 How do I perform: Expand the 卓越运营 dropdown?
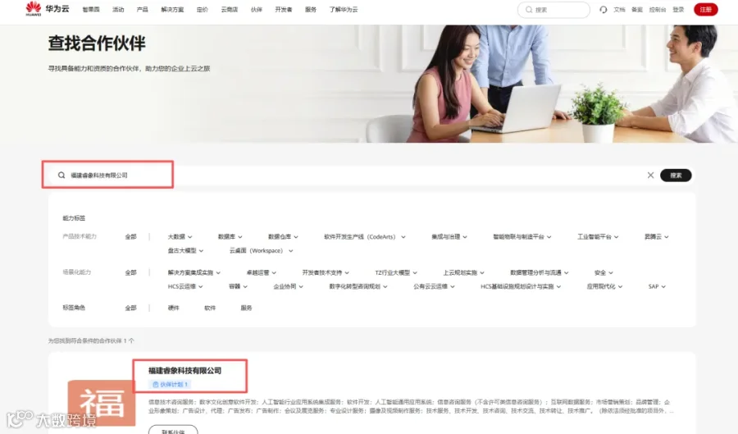[262, 272]
